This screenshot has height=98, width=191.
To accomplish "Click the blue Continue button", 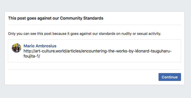I will (170, 77).
